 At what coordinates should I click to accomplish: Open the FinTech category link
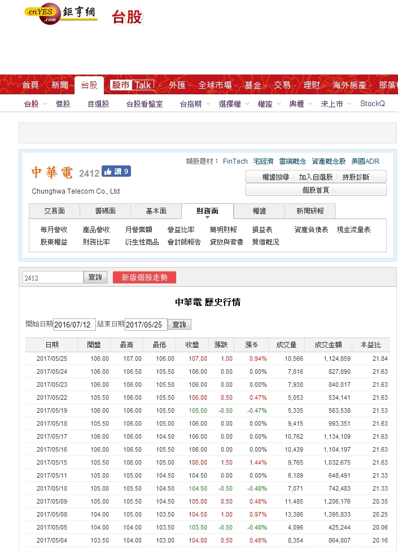coord(235,161)
